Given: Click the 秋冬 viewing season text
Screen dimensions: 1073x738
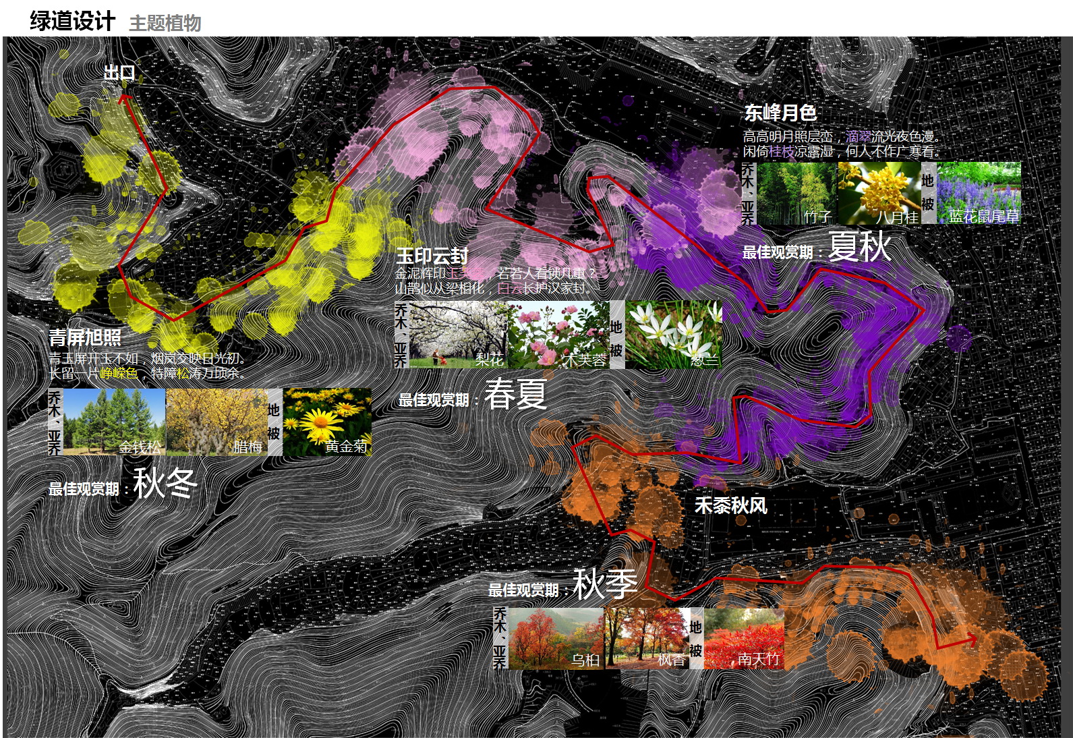Looking at the screenshot, I should (165, 483).
